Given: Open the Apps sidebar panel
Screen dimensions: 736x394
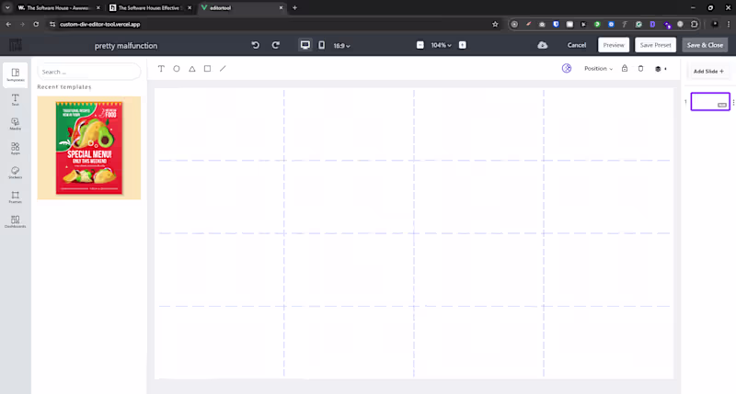Looking at the screenshot, I should click(15, 149).
